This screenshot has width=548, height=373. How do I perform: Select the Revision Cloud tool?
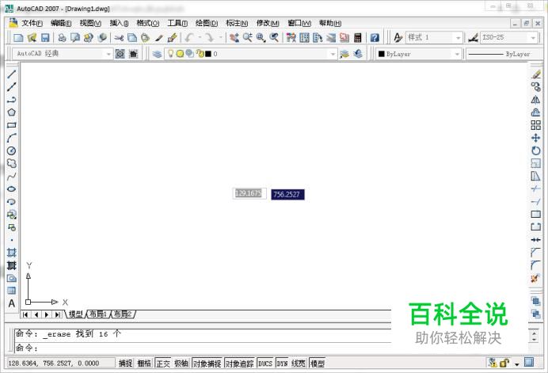(x=12, y=164)
